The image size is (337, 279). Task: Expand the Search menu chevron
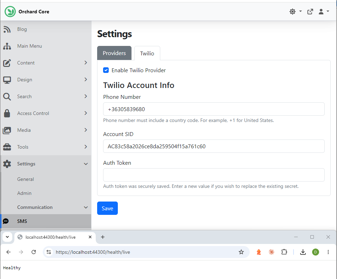point(86,96)
